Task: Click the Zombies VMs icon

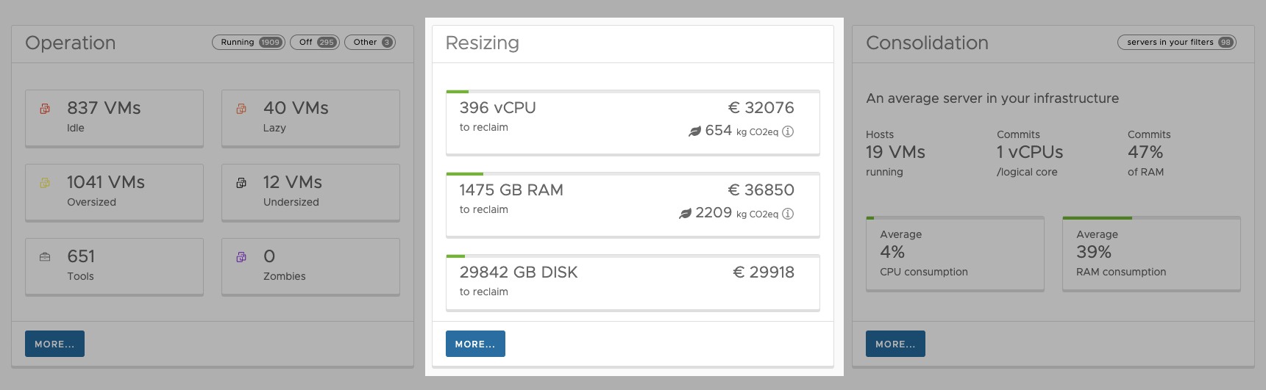Action: [x=241, y=257]
